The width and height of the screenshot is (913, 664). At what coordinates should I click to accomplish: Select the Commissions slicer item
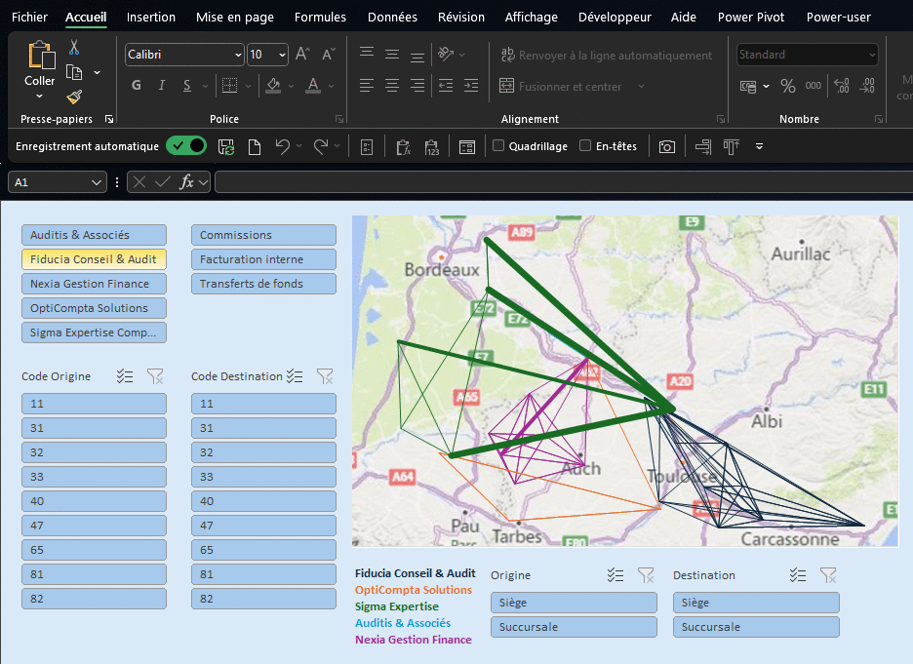(x=263, y=235)
